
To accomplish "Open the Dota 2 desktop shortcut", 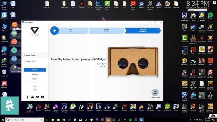I will point(193,50).
